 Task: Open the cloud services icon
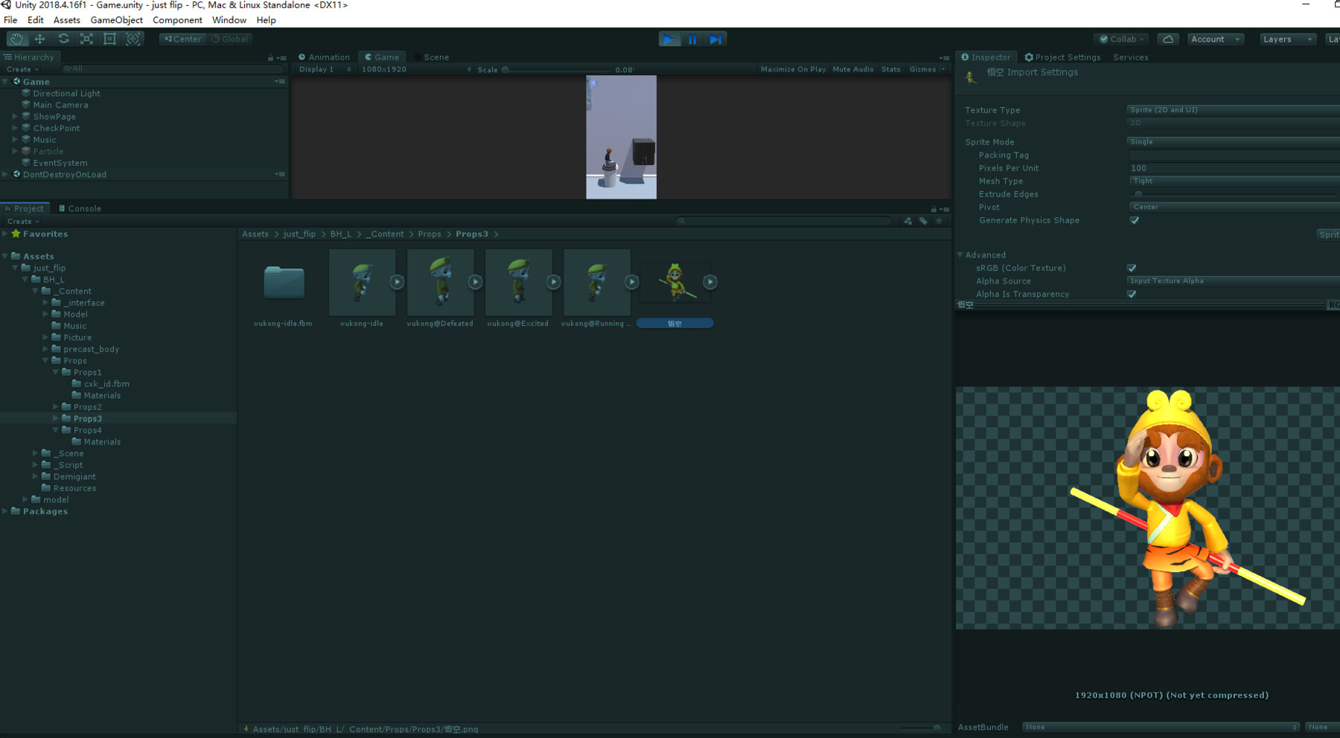(x=1168, y=39)
